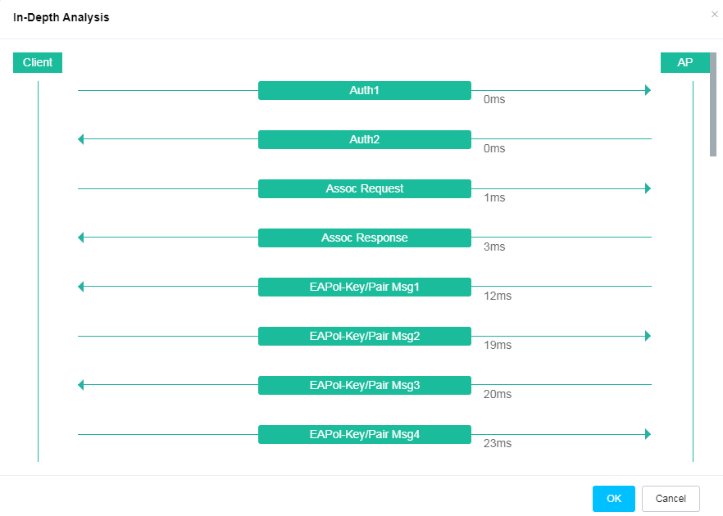Image resolution: width=723 pixels, height=516 pixels.
Task: Click the Client endpoint label
Action: (x=38, y=62)
